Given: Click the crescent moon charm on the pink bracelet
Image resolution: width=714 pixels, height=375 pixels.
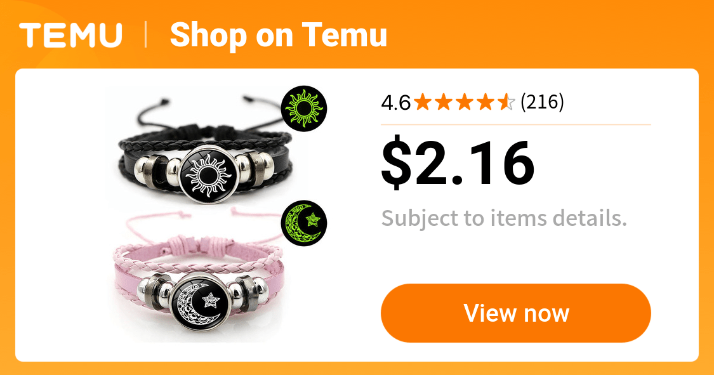Looking at the screenshot, I should [201, 302].
